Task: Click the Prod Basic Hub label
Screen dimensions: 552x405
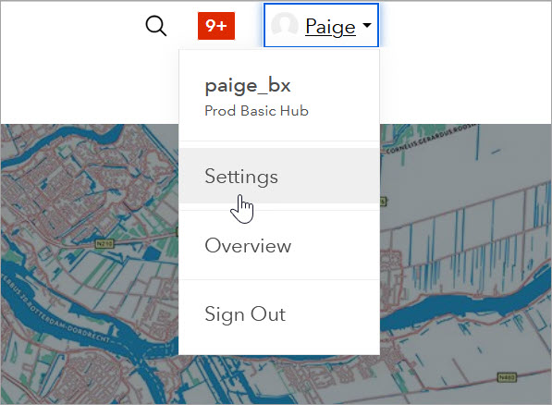Action: pos(257,111)
